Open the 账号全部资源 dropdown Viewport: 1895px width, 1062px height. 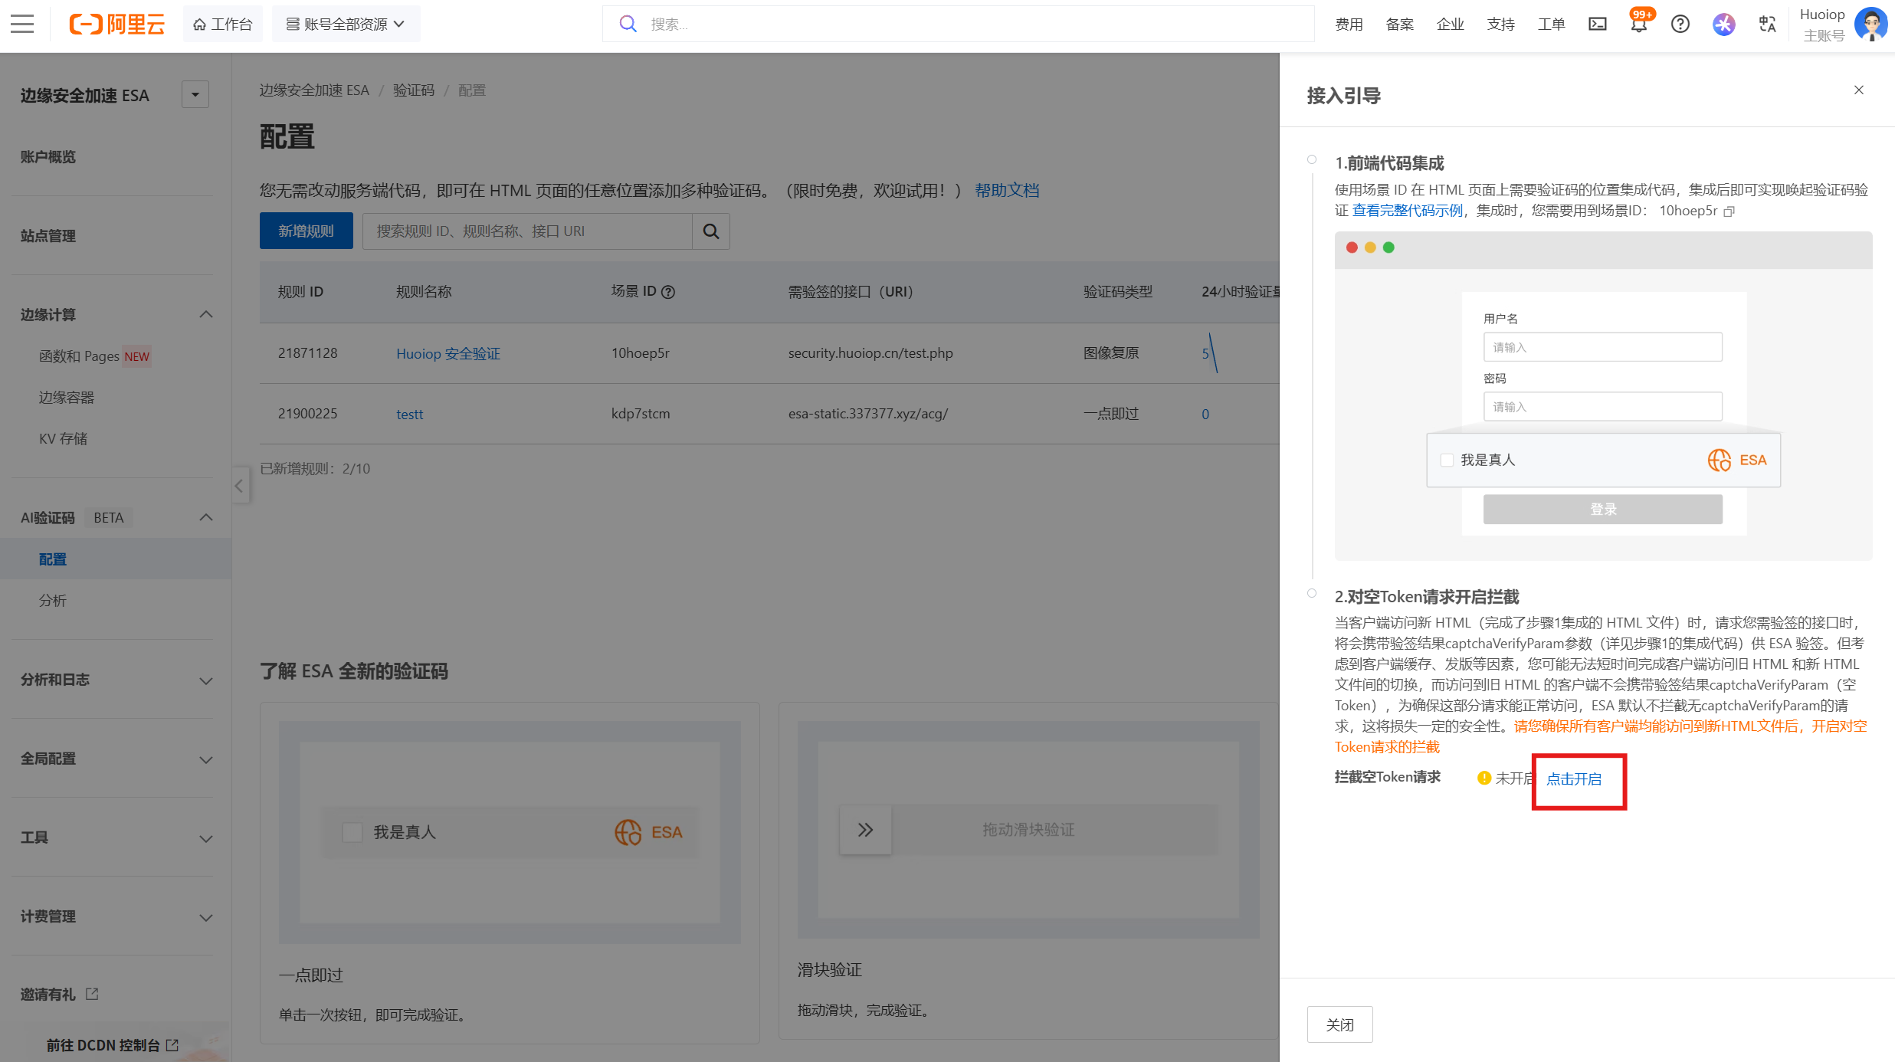[346, 24]
